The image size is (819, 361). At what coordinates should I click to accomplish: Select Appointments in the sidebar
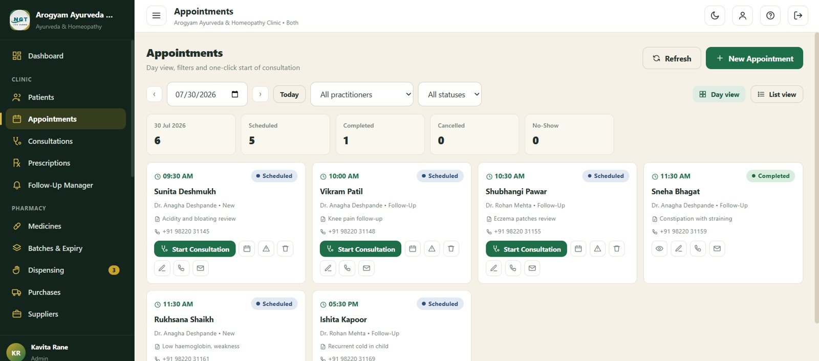(66, 119)
